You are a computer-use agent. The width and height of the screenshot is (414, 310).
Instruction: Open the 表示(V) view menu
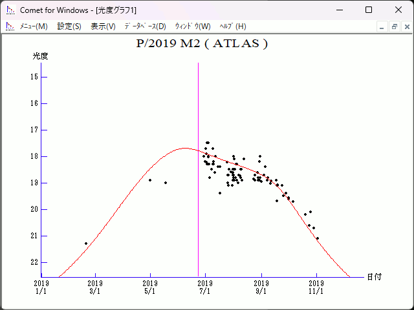(x=103, y=26)
